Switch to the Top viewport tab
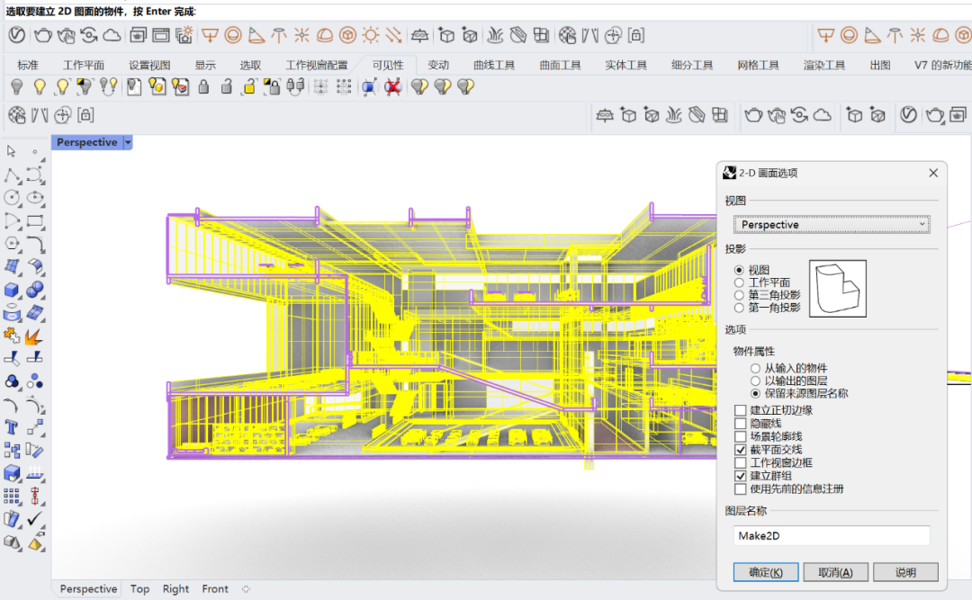Viewport: 972px width, 600px height. [x=139, y=589]
